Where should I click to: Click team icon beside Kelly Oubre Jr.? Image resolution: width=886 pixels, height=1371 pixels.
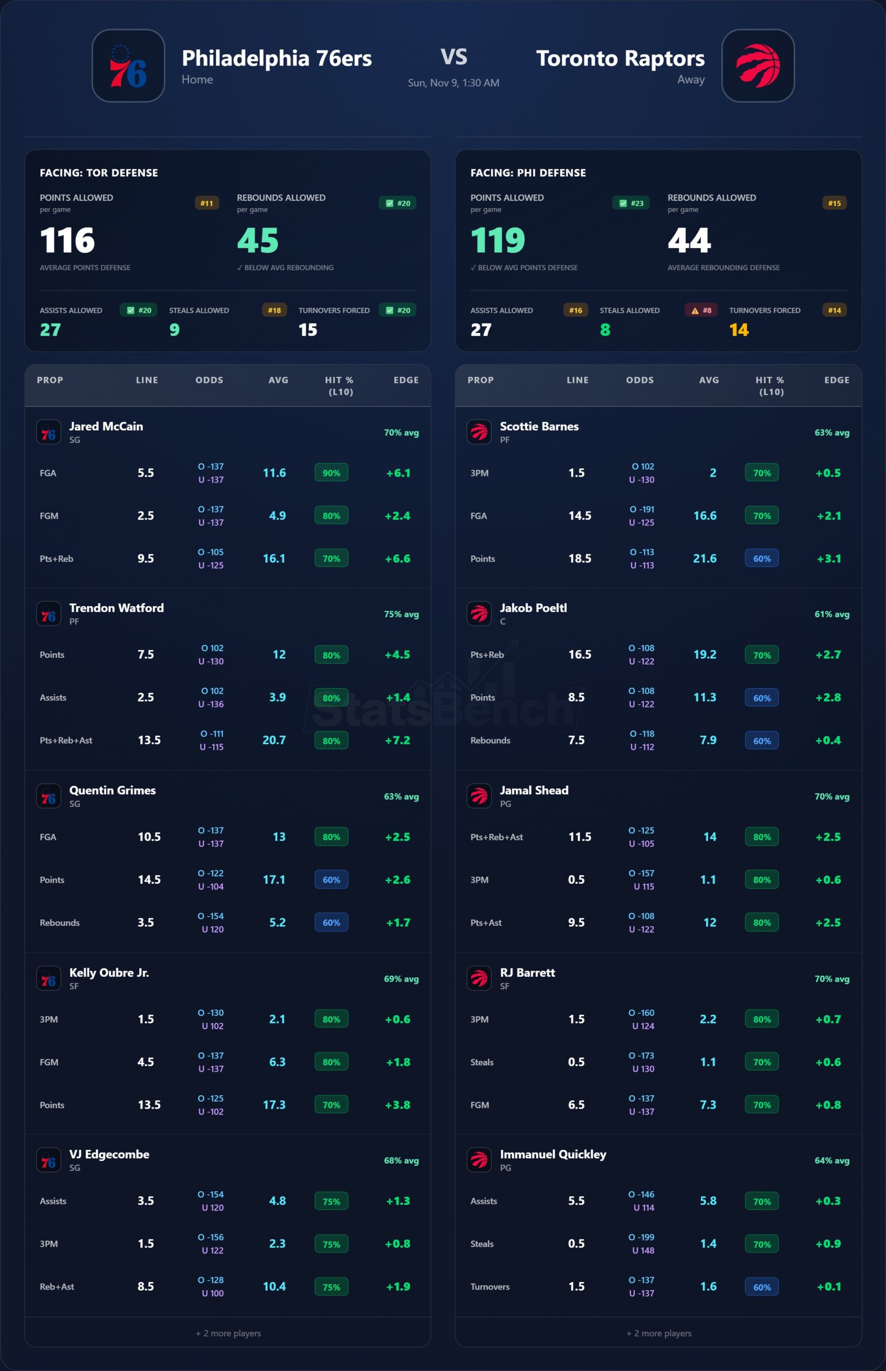click(48, 978)
